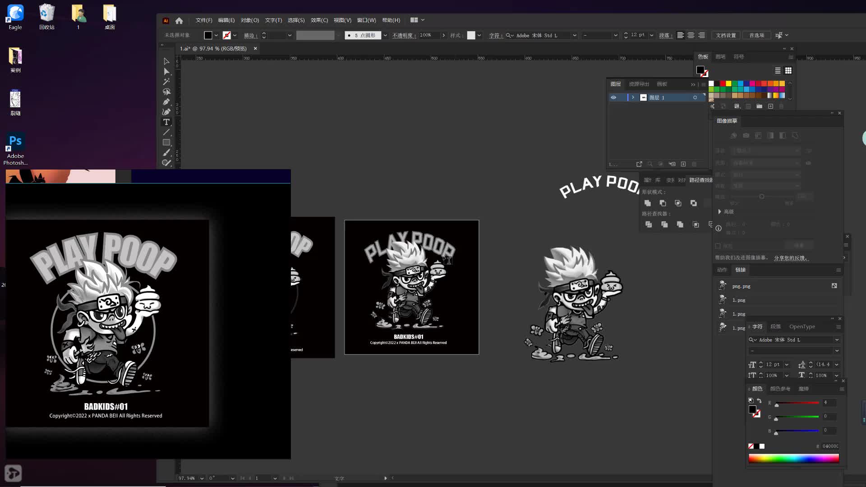Screen dimensions: 866x487
Task: Open workspace arrangement dropdown in menu bar
Action: point(417,20)
